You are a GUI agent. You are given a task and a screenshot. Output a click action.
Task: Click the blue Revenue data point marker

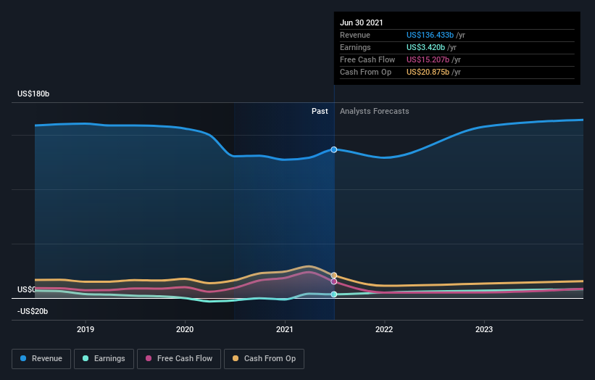point(334,149)
